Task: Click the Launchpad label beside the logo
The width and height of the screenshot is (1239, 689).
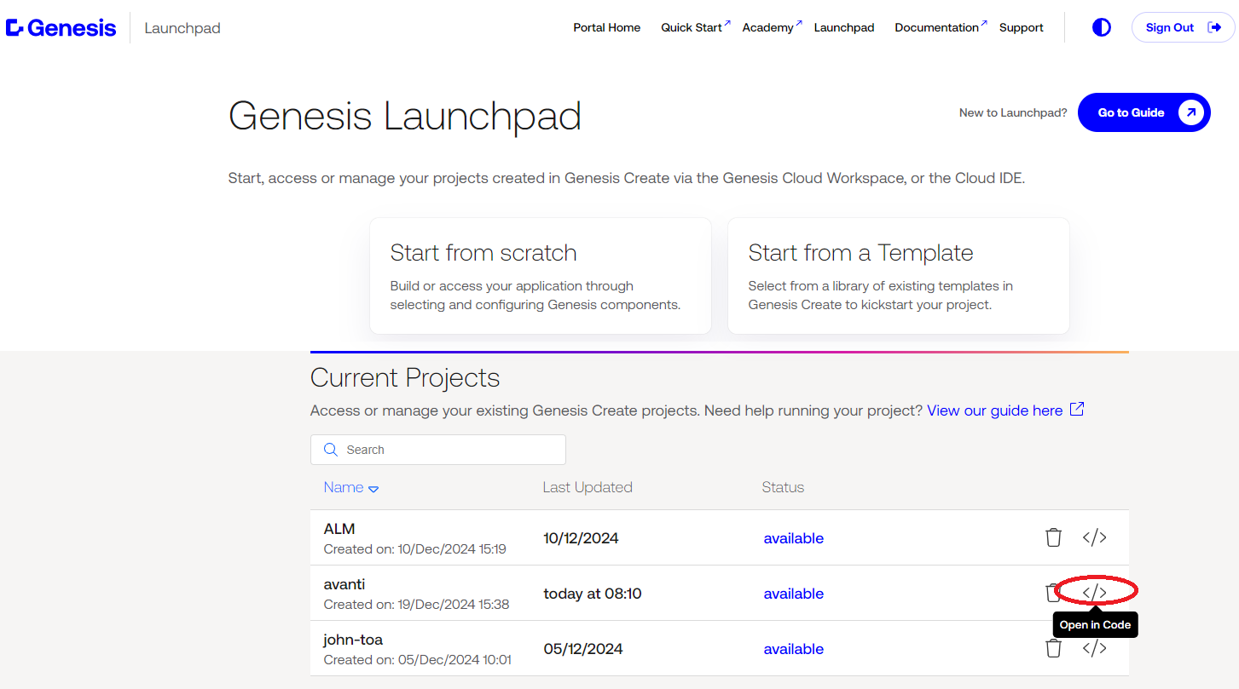Action: tap(182, 28)
